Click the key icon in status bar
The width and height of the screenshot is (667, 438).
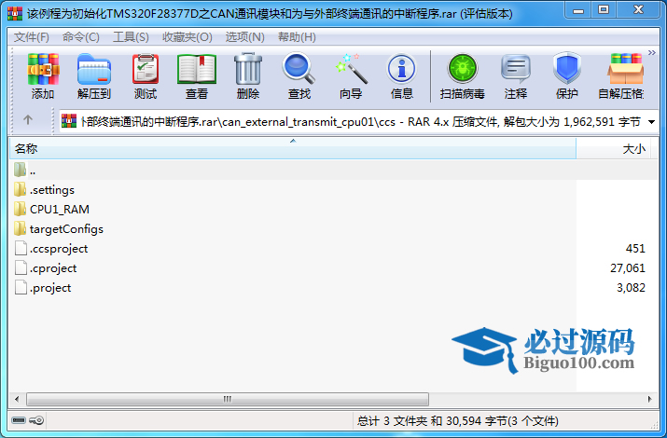36,420
